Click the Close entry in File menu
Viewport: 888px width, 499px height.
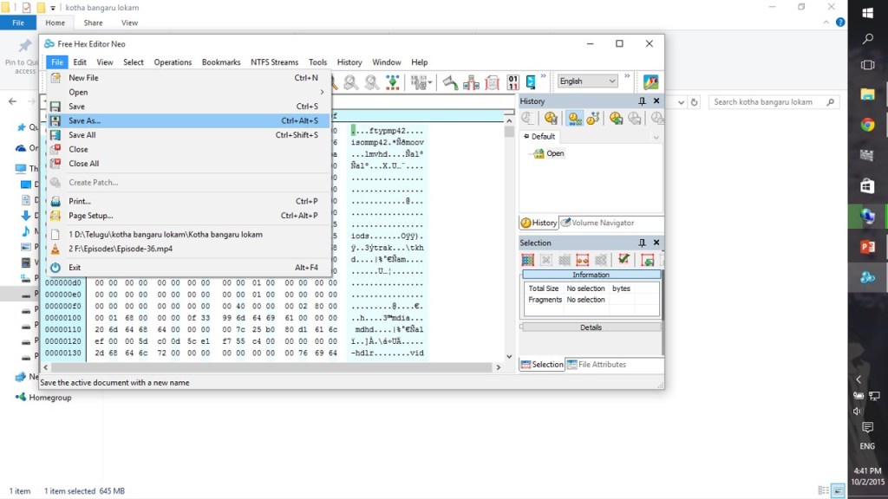[x=189, y=149]
